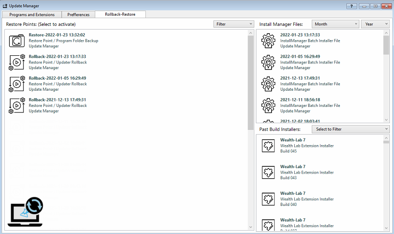Open the restore points Filter dropdown
394x234 pixels.
[234, 24]
